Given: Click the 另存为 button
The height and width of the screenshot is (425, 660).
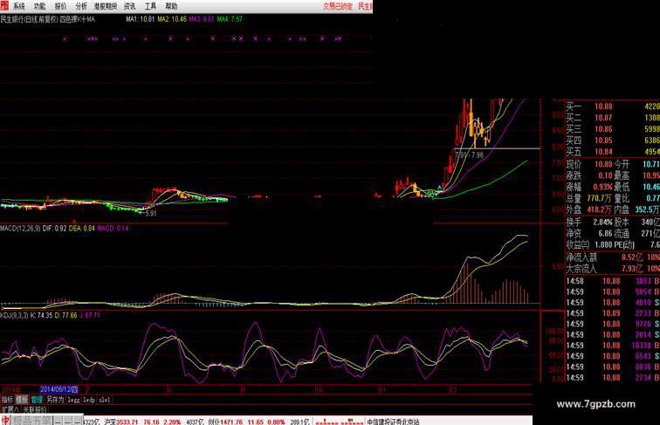Looking at the screenshot, I should [55, 400].
